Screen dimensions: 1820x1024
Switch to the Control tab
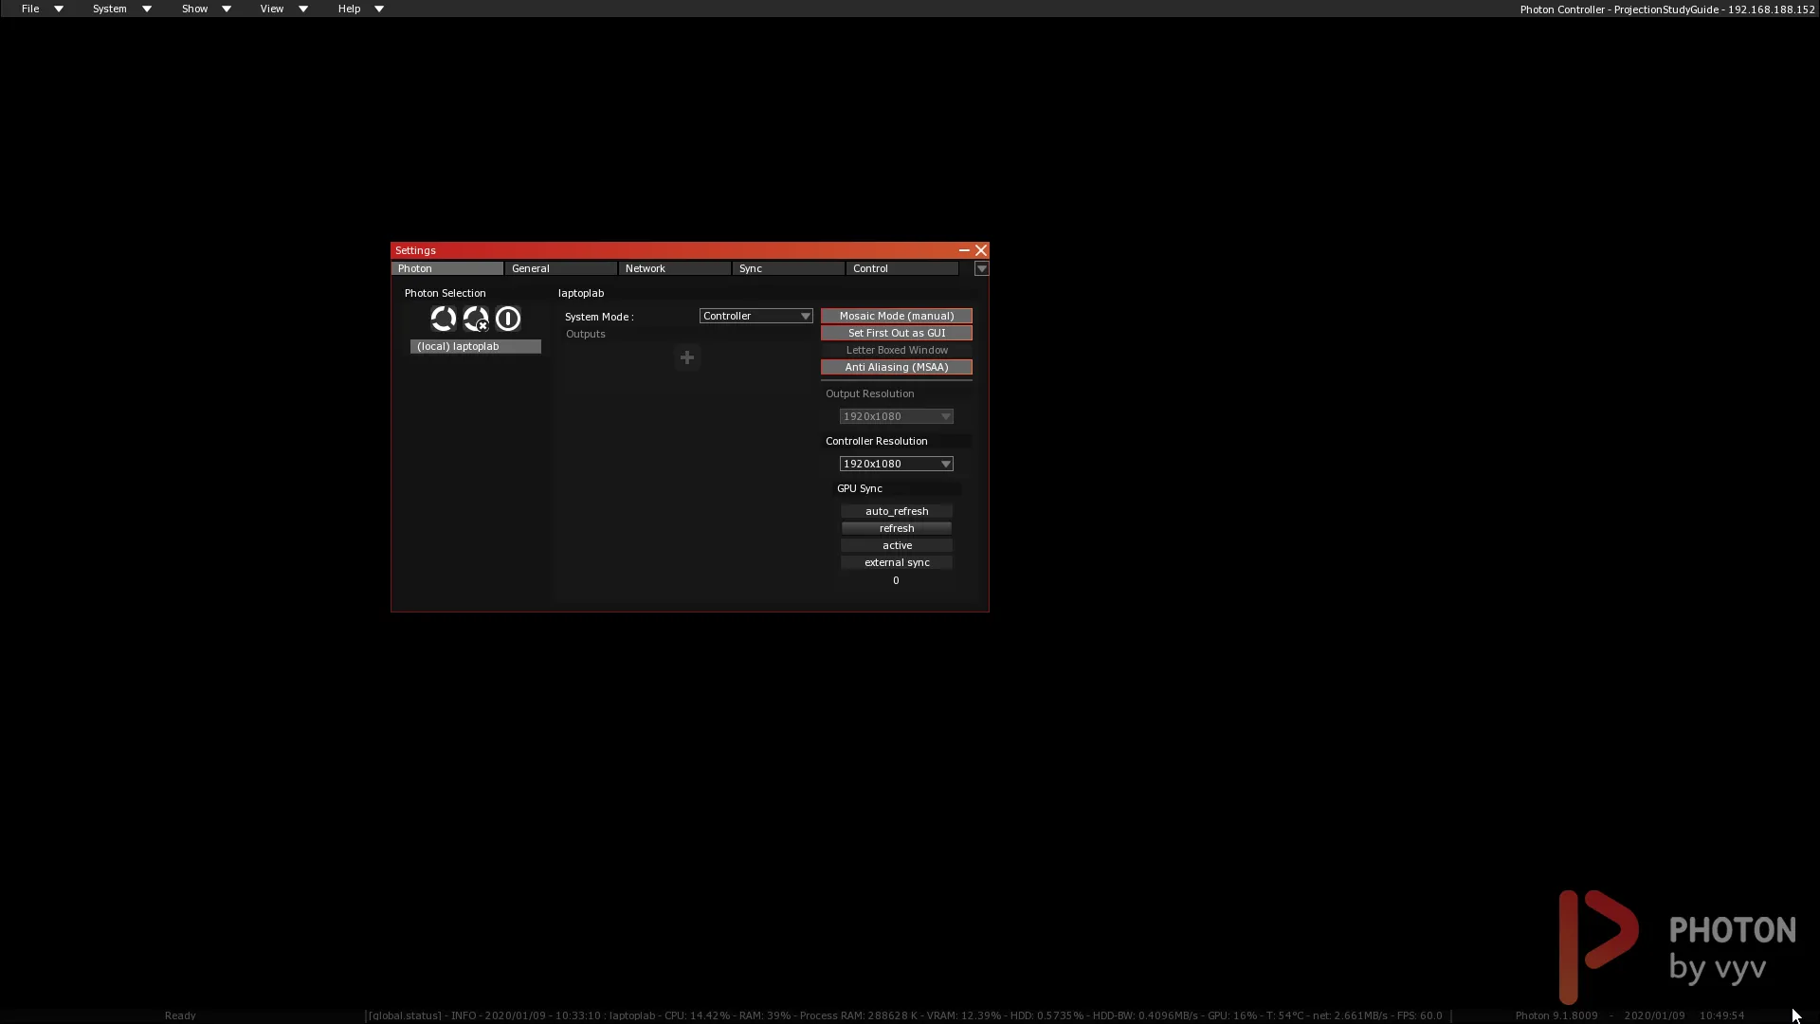(902, 268)
